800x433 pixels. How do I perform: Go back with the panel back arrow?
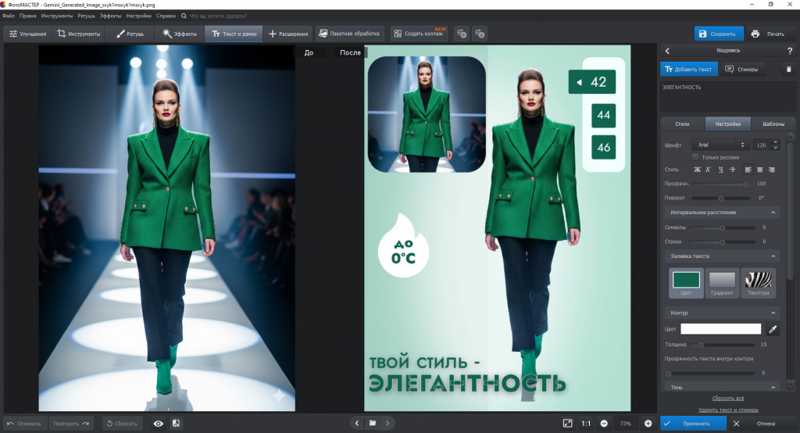[x=667, y=51]
